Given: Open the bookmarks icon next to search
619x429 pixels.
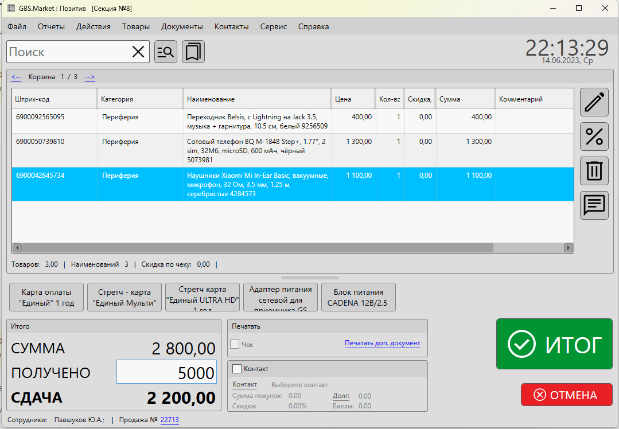Looking at the screenshot, I should tap(193, 52).
